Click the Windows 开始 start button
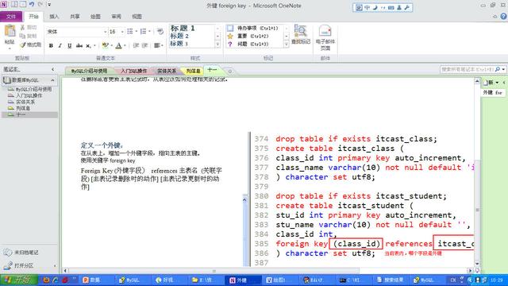Image resolution: width=508 pixels, height=286 pixels. pos(19,280)
